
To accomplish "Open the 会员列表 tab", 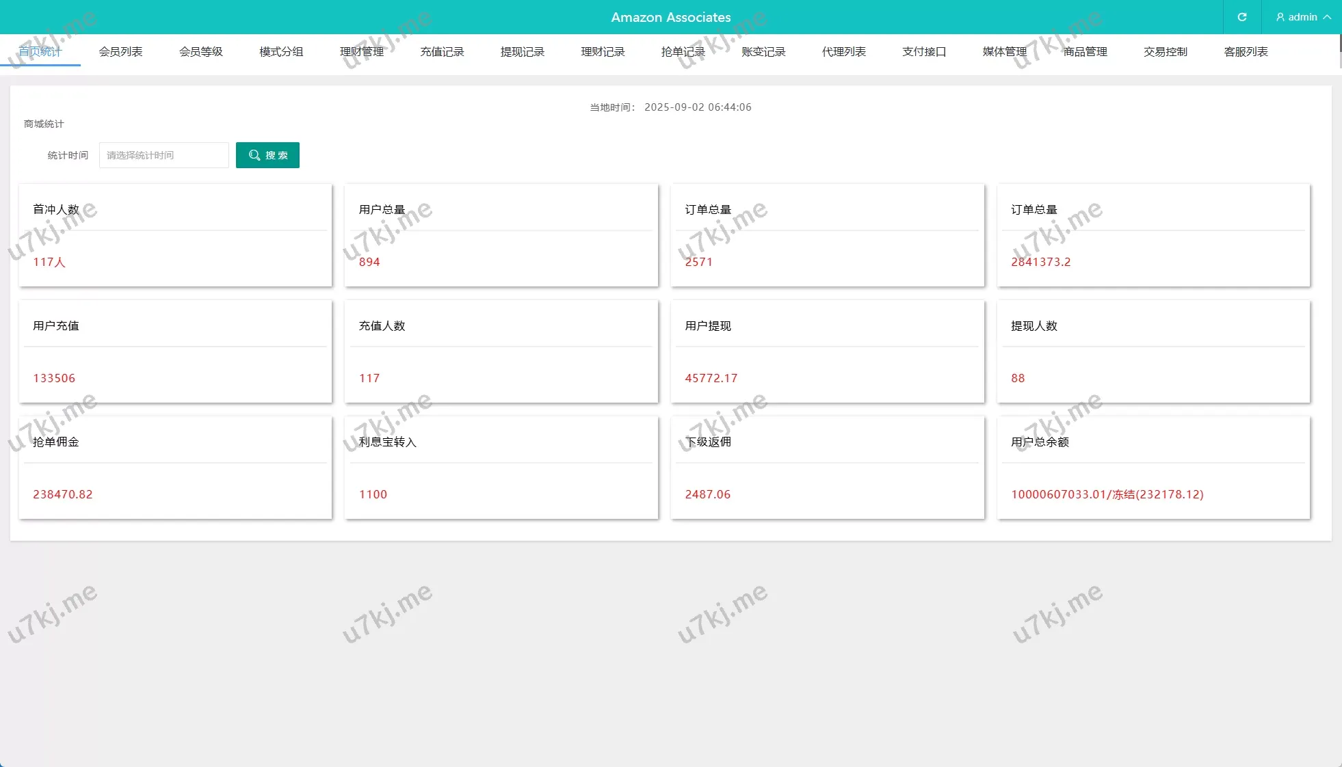I will [x=120, y=52].
